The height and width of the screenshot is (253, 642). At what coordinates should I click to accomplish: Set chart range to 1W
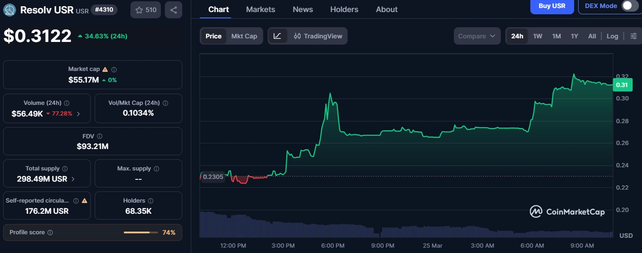537,36
